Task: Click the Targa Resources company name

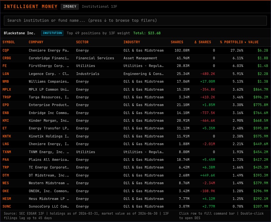Action: point(49,97)
